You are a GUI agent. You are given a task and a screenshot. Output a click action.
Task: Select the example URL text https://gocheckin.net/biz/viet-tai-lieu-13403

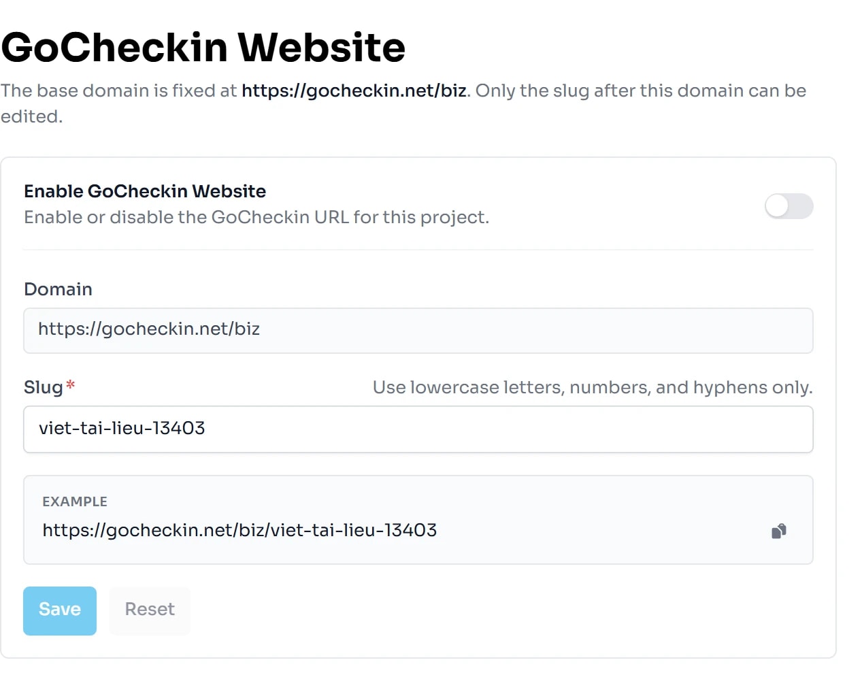point(239,530)
